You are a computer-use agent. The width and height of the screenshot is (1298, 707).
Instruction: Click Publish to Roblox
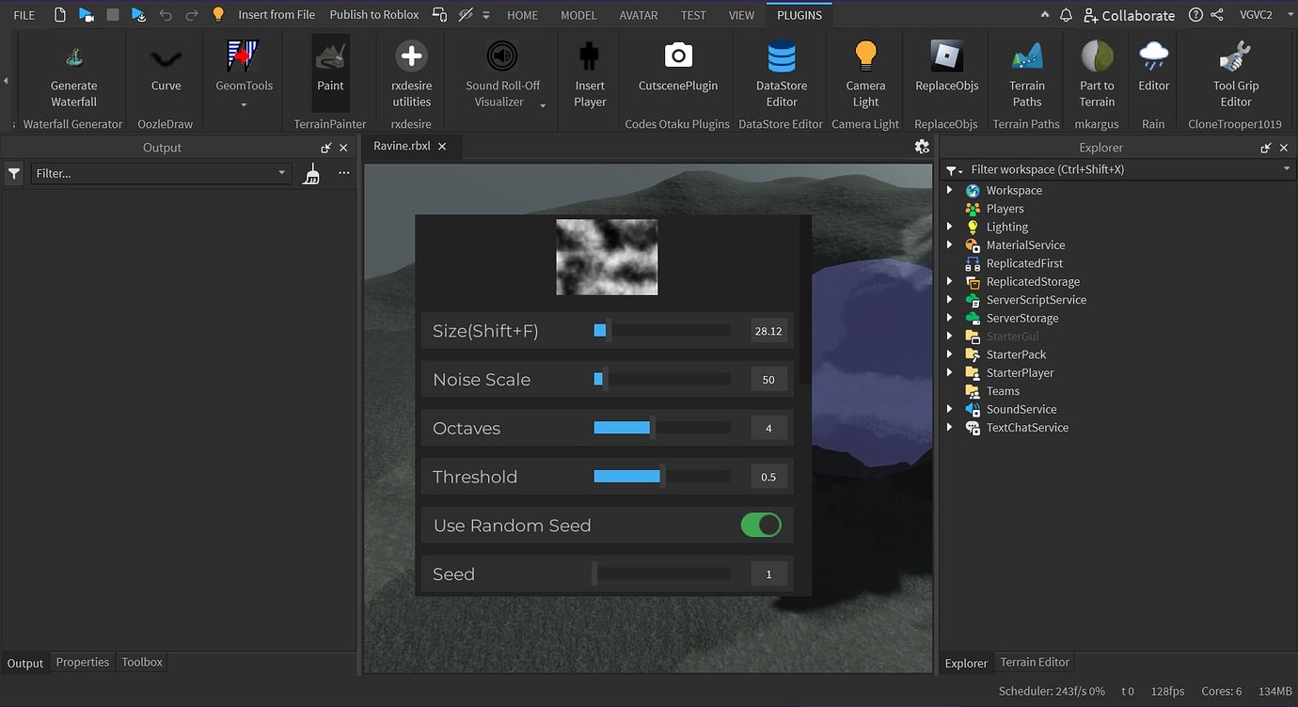[x=373, y=14]
